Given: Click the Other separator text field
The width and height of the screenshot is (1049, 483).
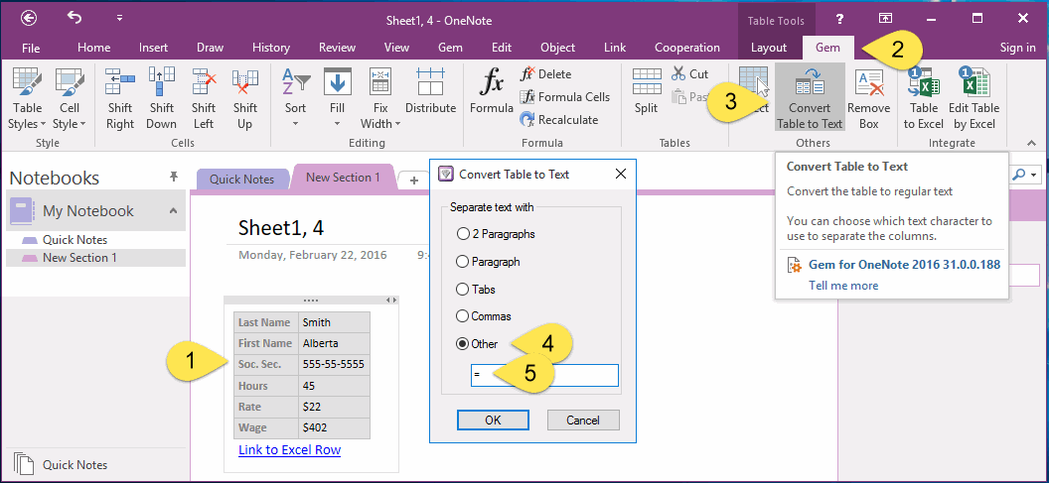Looking at the screenshot, I should pyautogui.click(x=544, y=376).
